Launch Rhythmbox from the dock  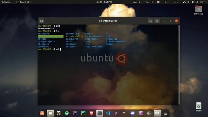coord(58,113)
